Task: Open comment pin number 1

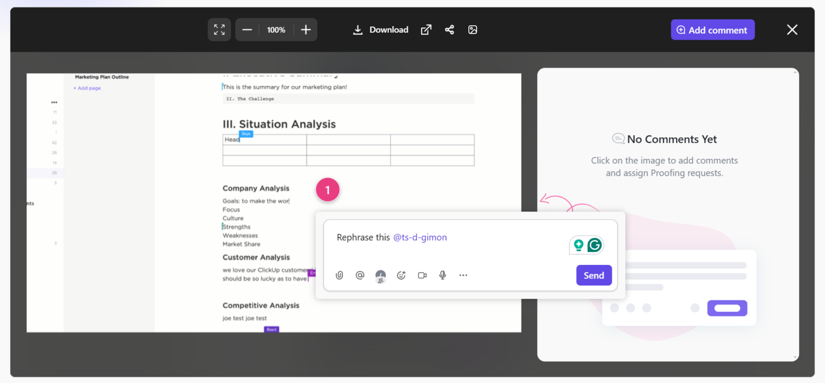Action: coord(328,189)
